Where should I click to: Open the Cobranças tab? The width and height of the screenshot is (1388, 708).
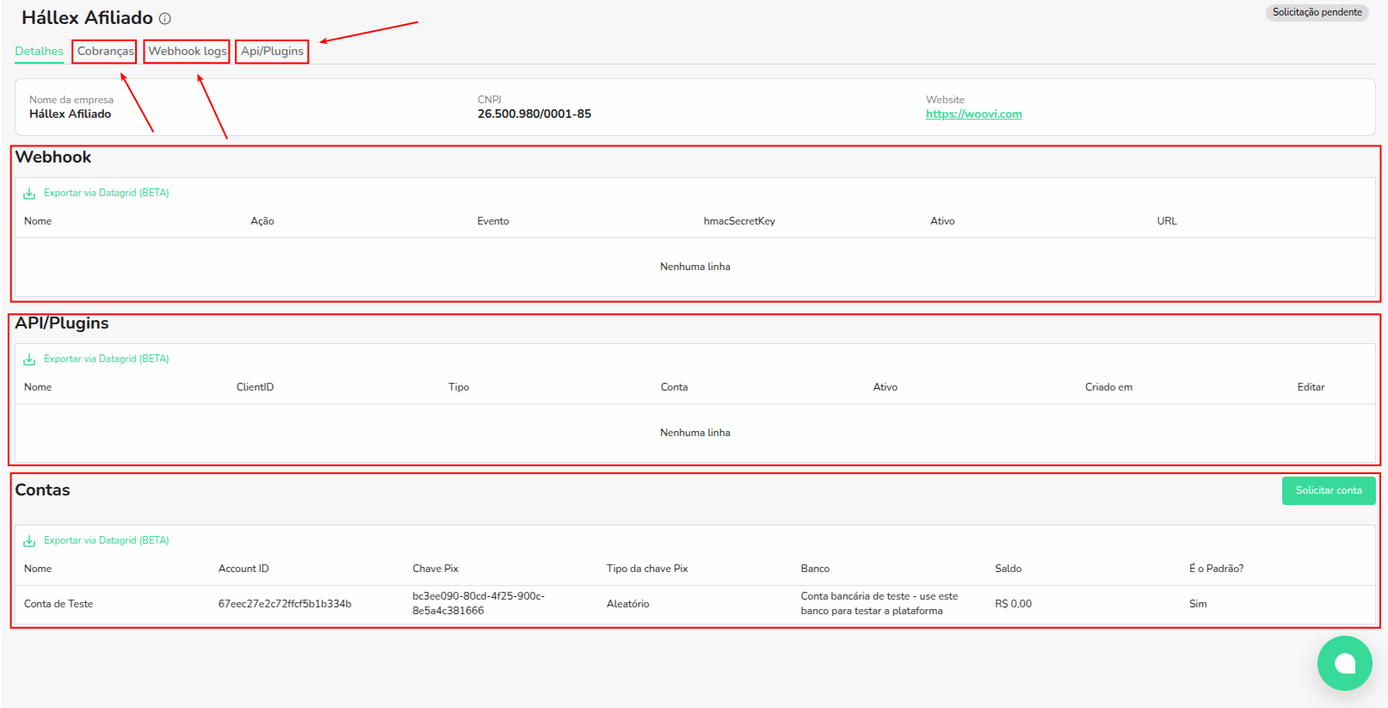(105, 52)
